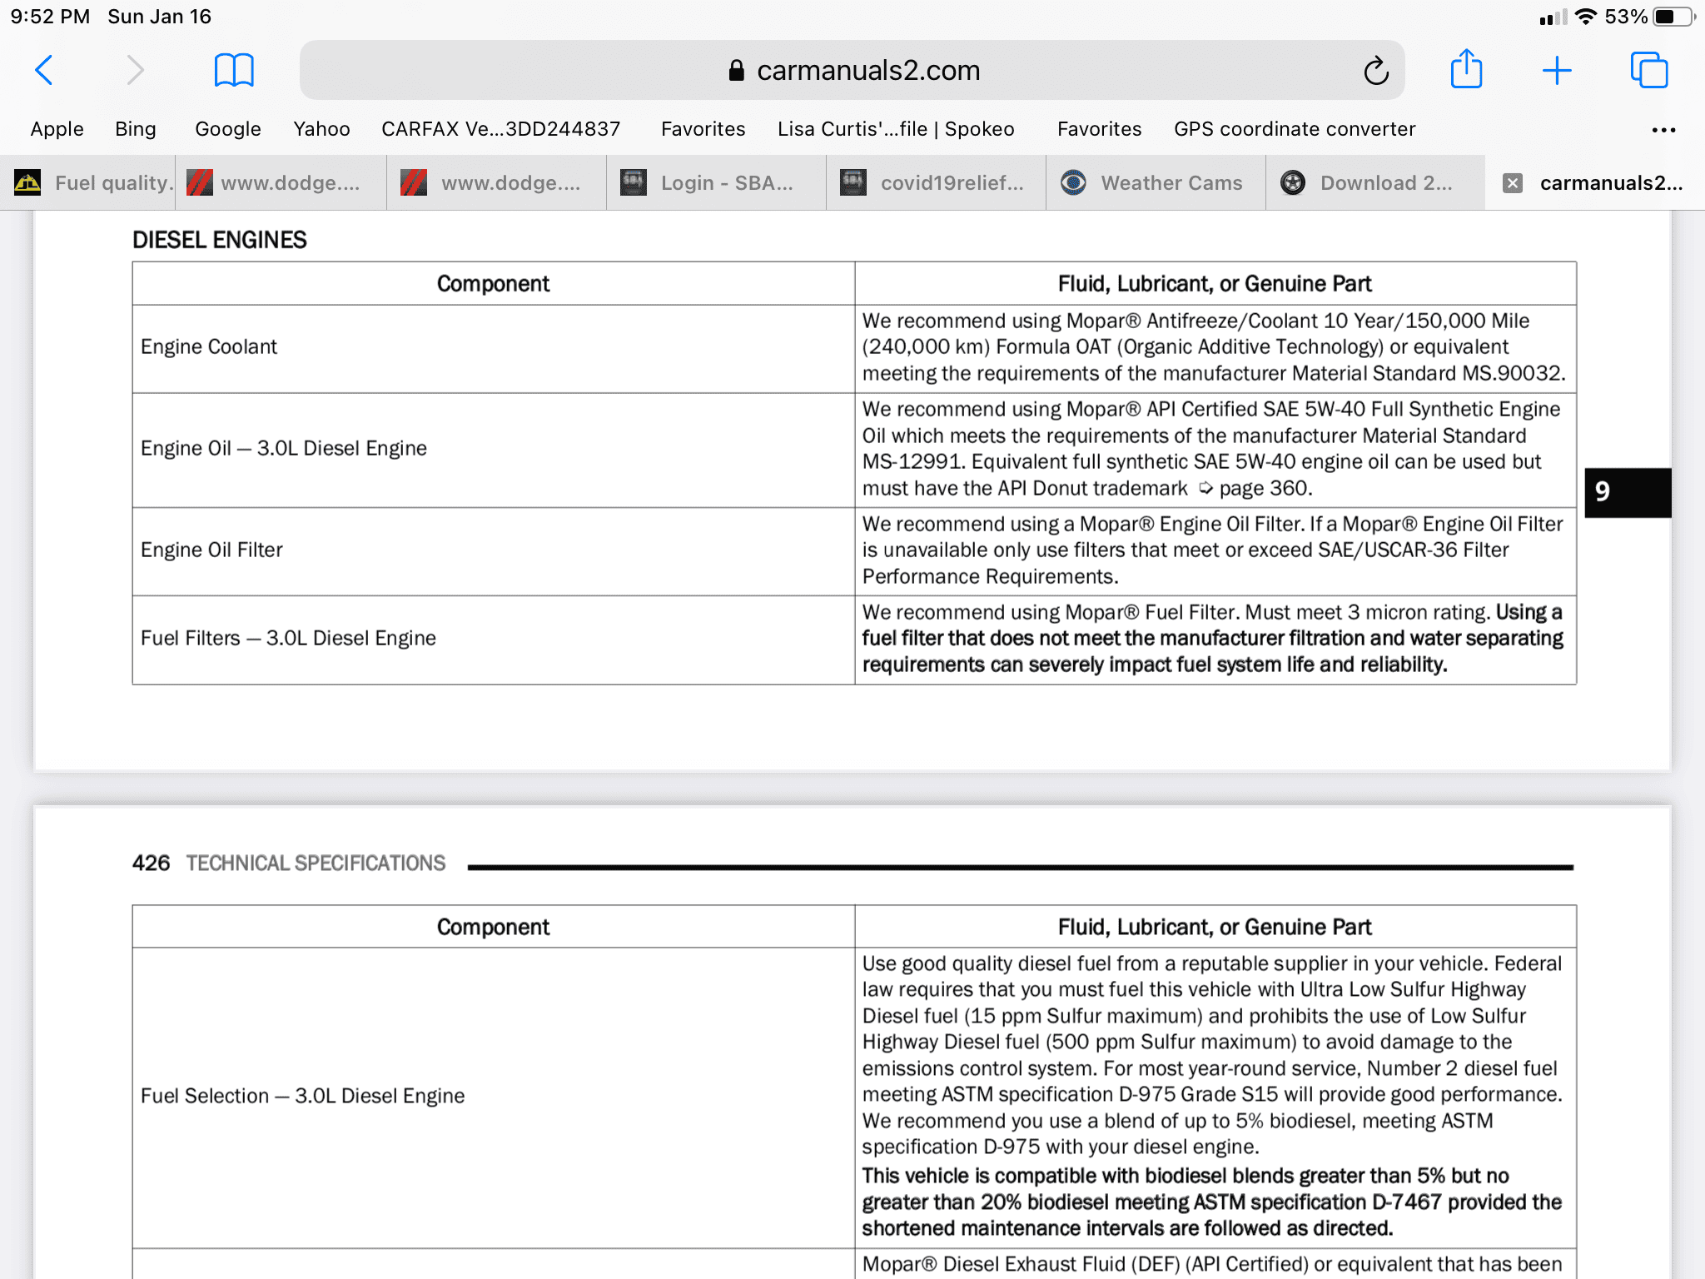Open the bookmarks book icon
This screenshot has width=1705, height=1279.
234,70
